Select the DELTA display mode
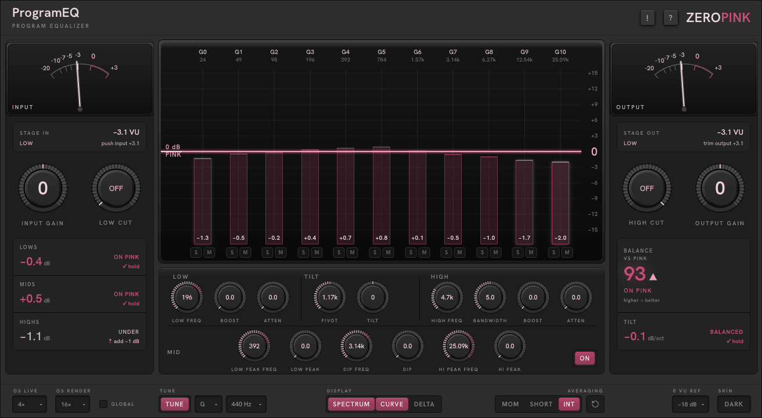Image resolution: width=762 pixels, height=418 pixels. (424, 404)
